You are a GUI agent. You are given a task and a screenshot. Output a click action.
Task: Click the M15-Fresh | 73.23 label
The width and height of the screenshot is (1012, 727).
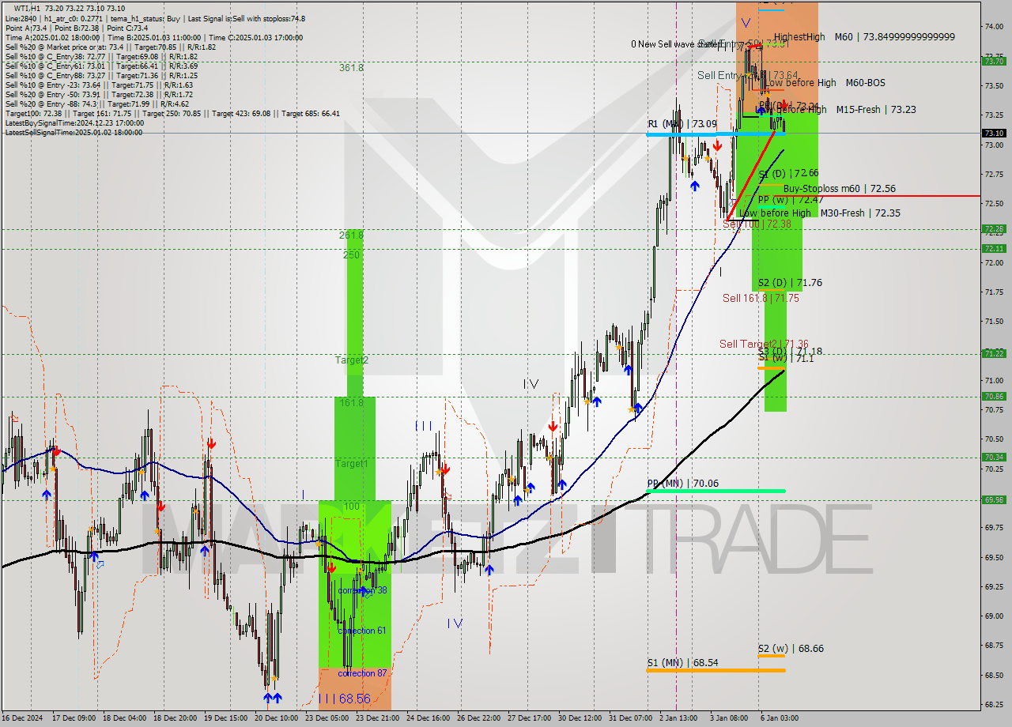pyautogui.click(x=875, y=110)
